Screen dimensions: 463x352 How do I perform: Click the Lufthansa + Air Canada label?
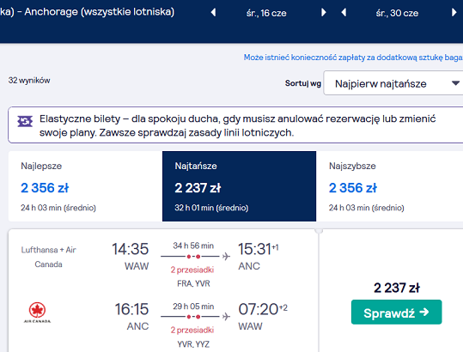[48, 257]
